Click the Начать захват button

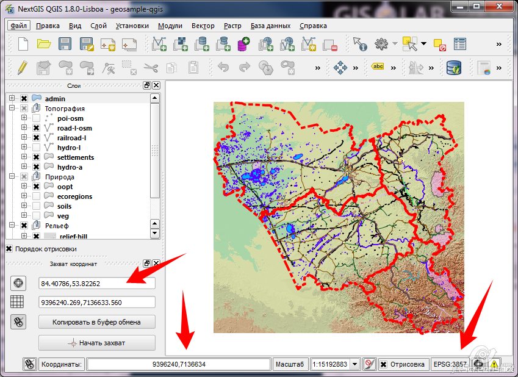[x=97, y=343]
